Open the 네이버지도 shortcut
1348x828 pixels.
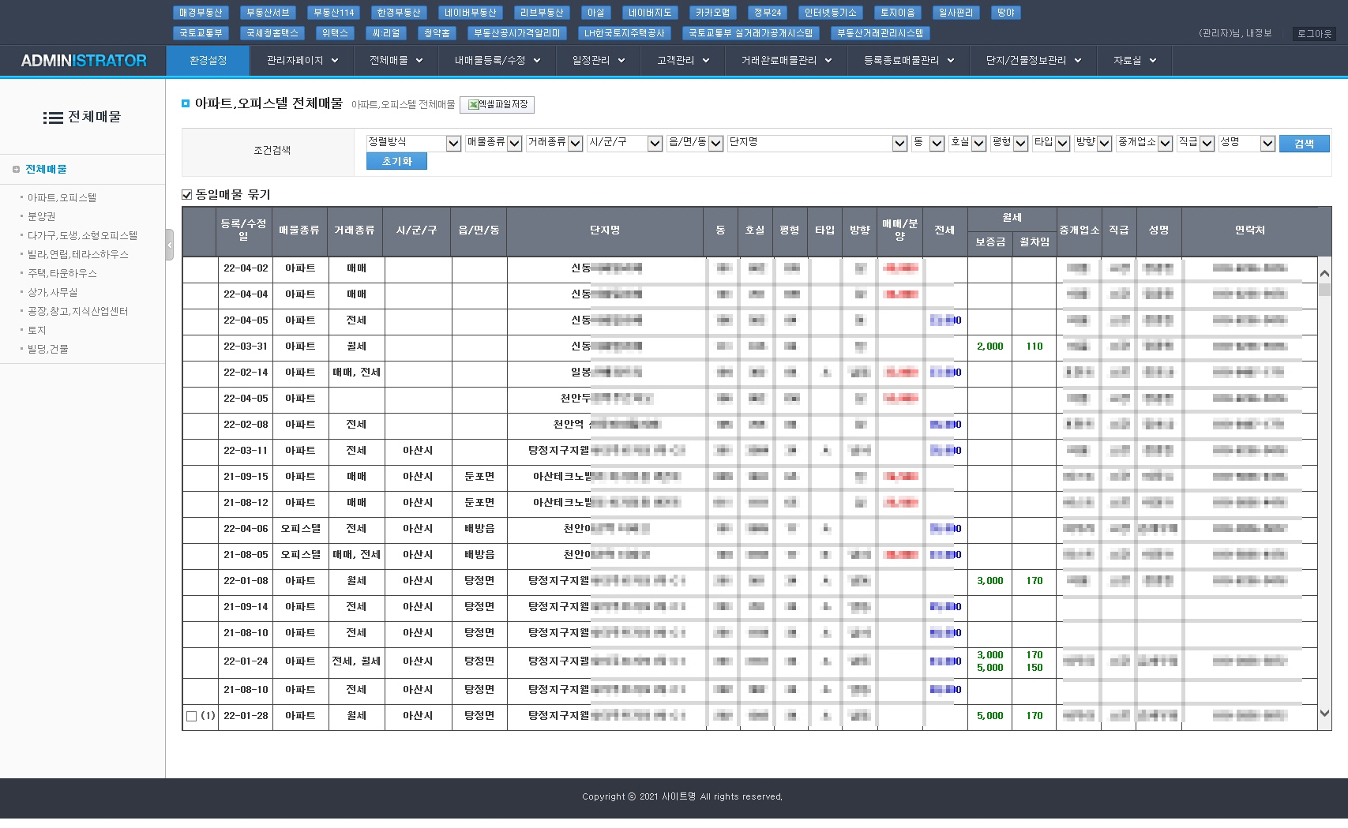tap(650, 13)
